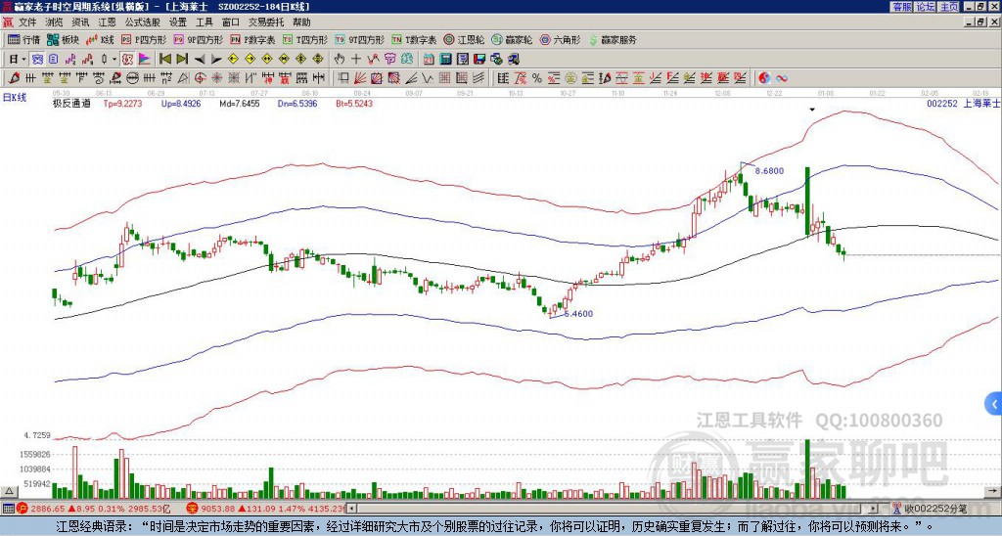
Task: Click the yin-yang taiji icon
Action: tap(764, 78)
